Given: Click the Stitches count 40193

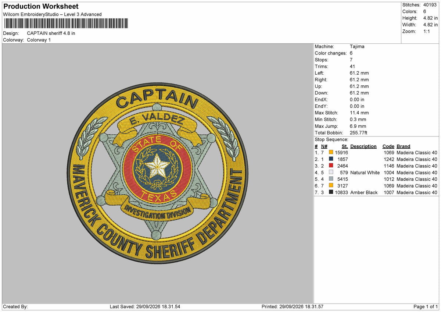Looking at the screenshot, I should [431, 5].
